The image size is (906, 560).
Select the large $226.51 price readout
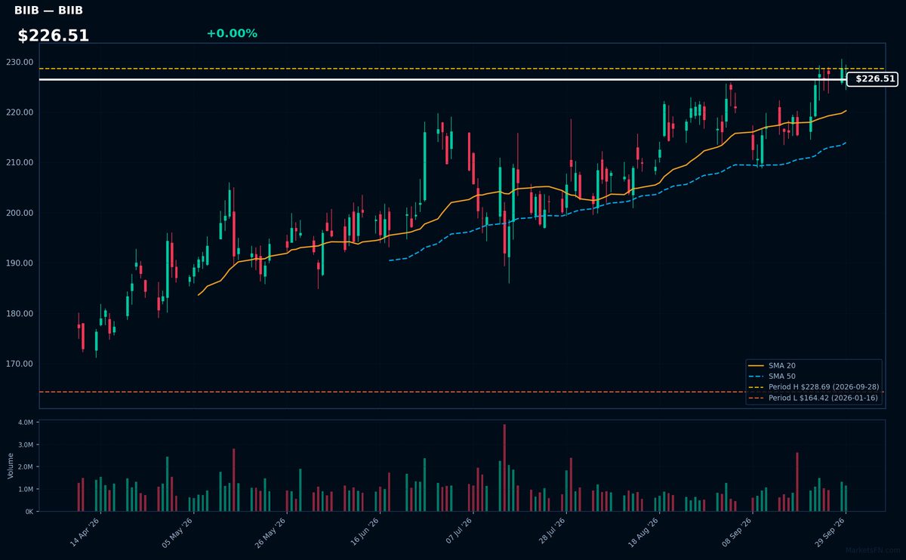[54, 35]
